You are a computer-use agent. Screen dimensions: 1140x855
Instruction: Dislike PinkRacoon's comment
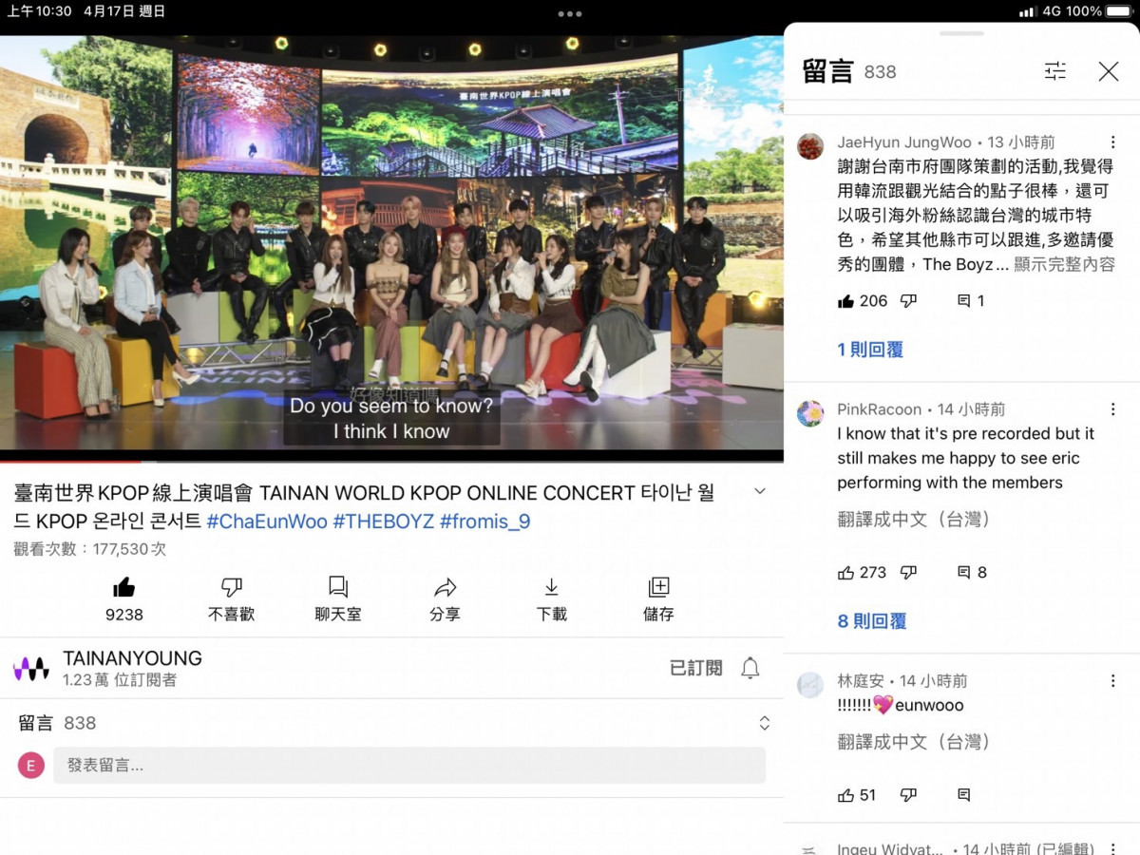click(x=909, y=573)
